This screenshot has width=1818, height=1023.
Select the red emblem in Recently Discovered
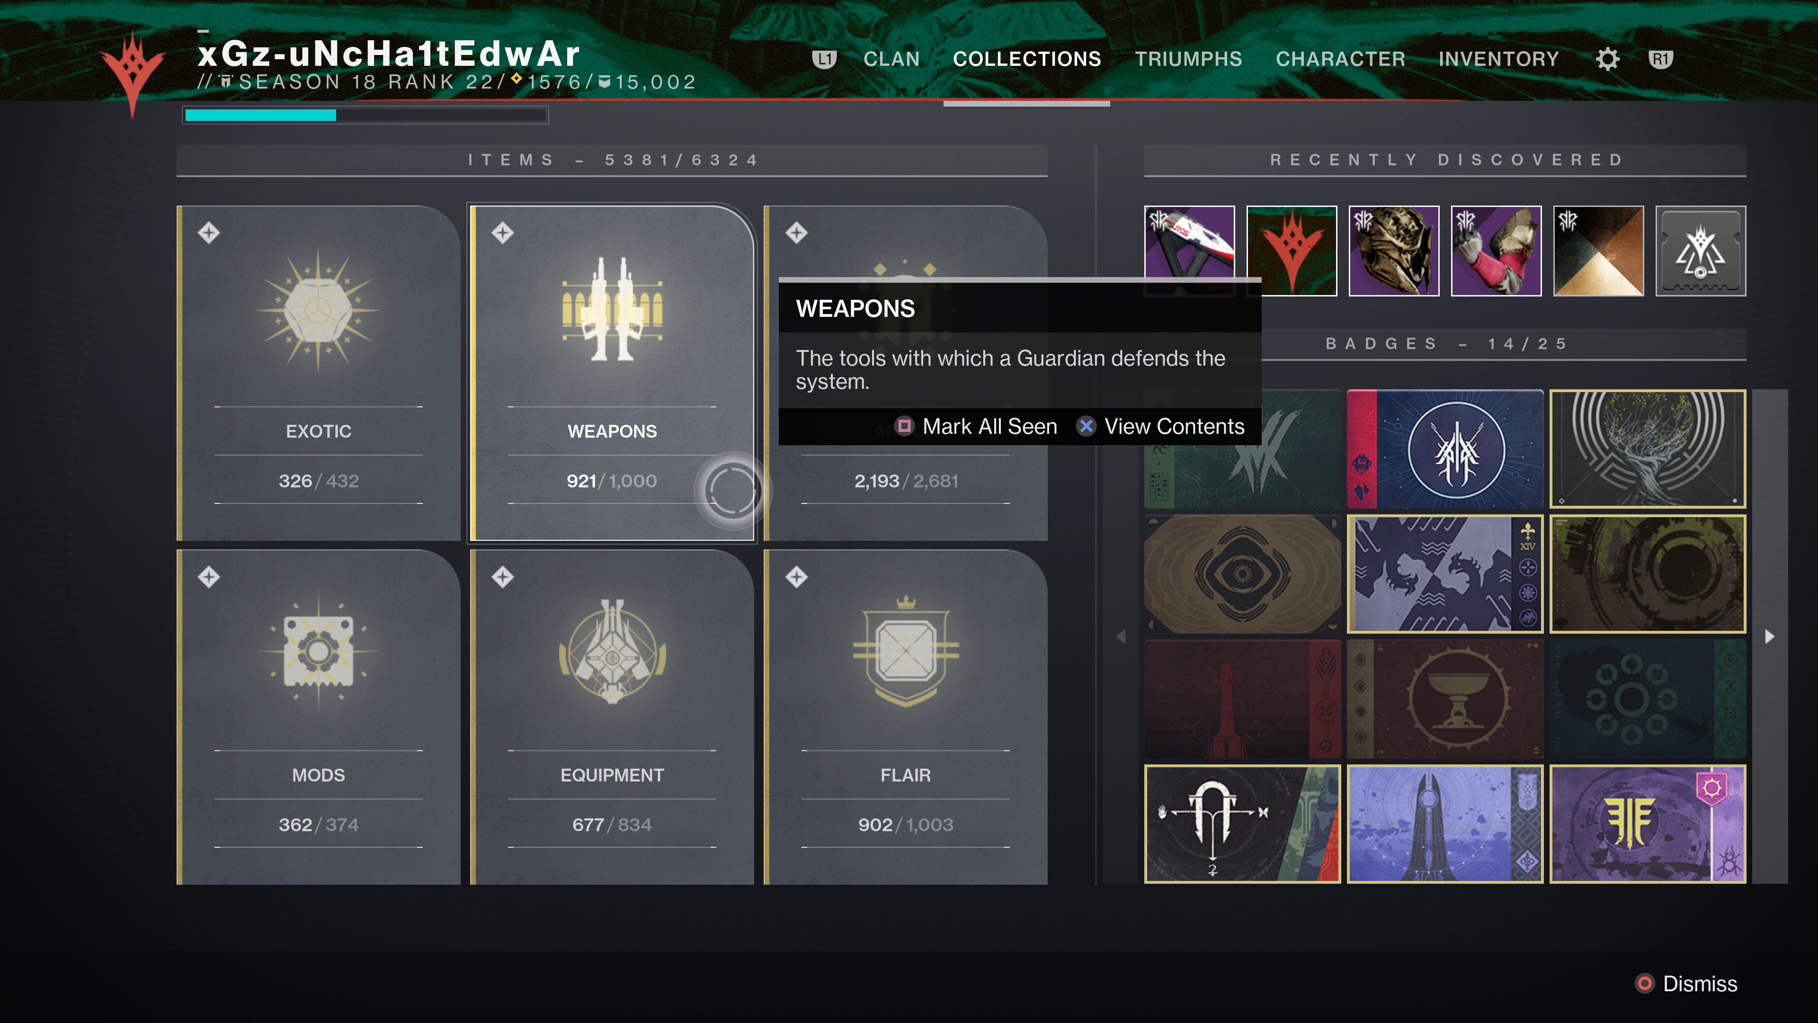pos(1292,251)
